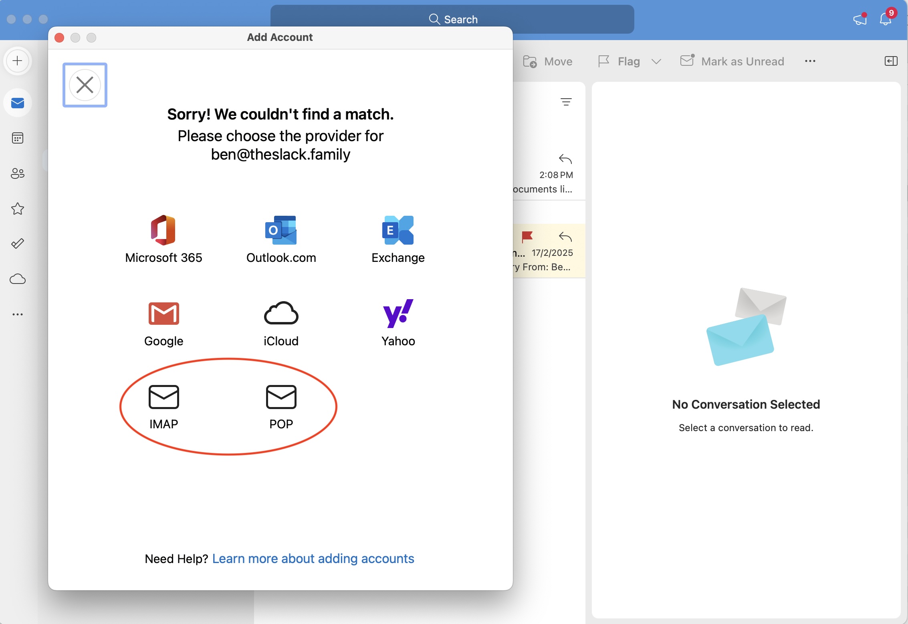Open Mail view in sidebar

click(x=18, y=103)
